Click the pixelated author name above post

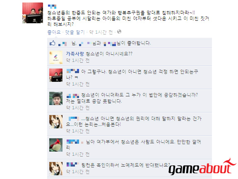(x=52, y=6)
